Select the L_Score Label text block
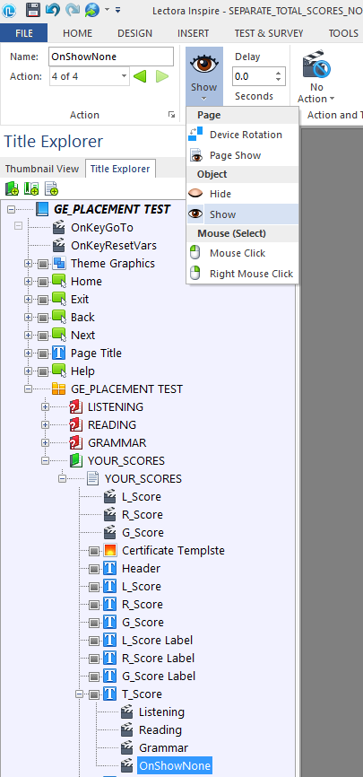Image resolution: width=363 pixels, height=777 pixels. click(x=158, y=641)
